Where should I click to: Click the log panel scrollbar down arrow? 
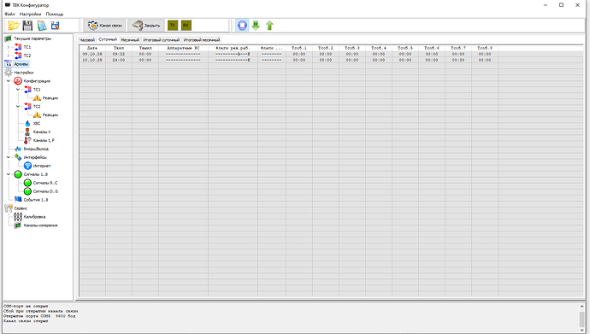(582, 331)
